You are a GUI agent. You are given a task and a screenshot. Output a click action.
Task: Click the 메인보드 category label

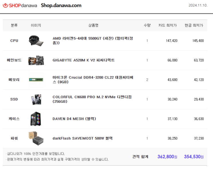click(x=14, y=60)
